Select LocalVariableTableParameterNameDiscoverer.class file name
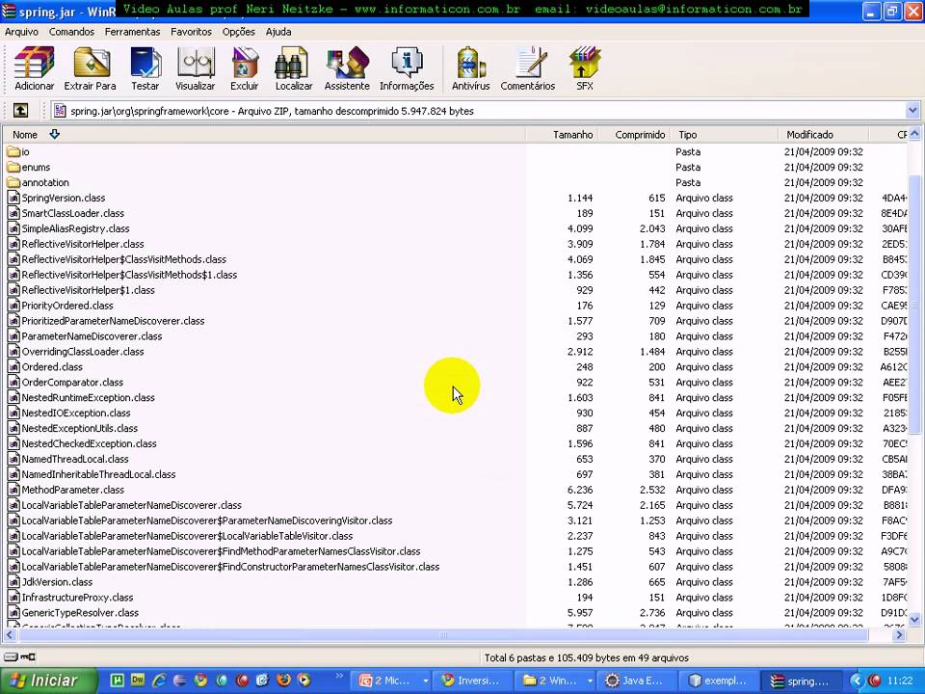The height and width of the screenshot is (694, 925). tap(132, 504)
